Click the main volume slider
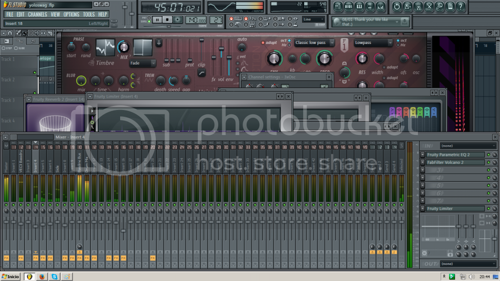This screenshot has width=500, height=281. (125, 7)
